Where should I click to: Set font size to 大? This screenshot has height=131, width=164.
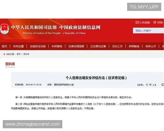(147, 85)
